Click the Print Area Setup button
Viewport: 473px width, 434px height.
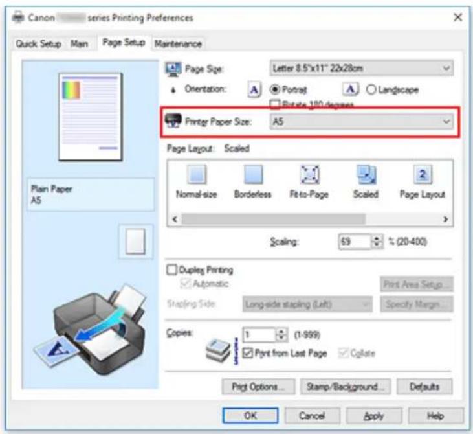pos(417,284)
